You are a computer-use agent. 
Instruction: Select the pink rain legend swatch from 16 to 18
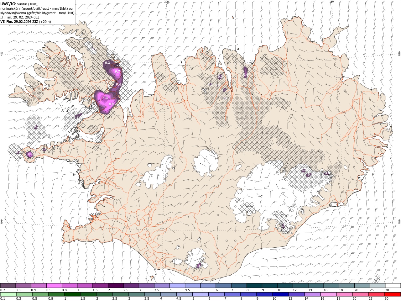point(329,294)
